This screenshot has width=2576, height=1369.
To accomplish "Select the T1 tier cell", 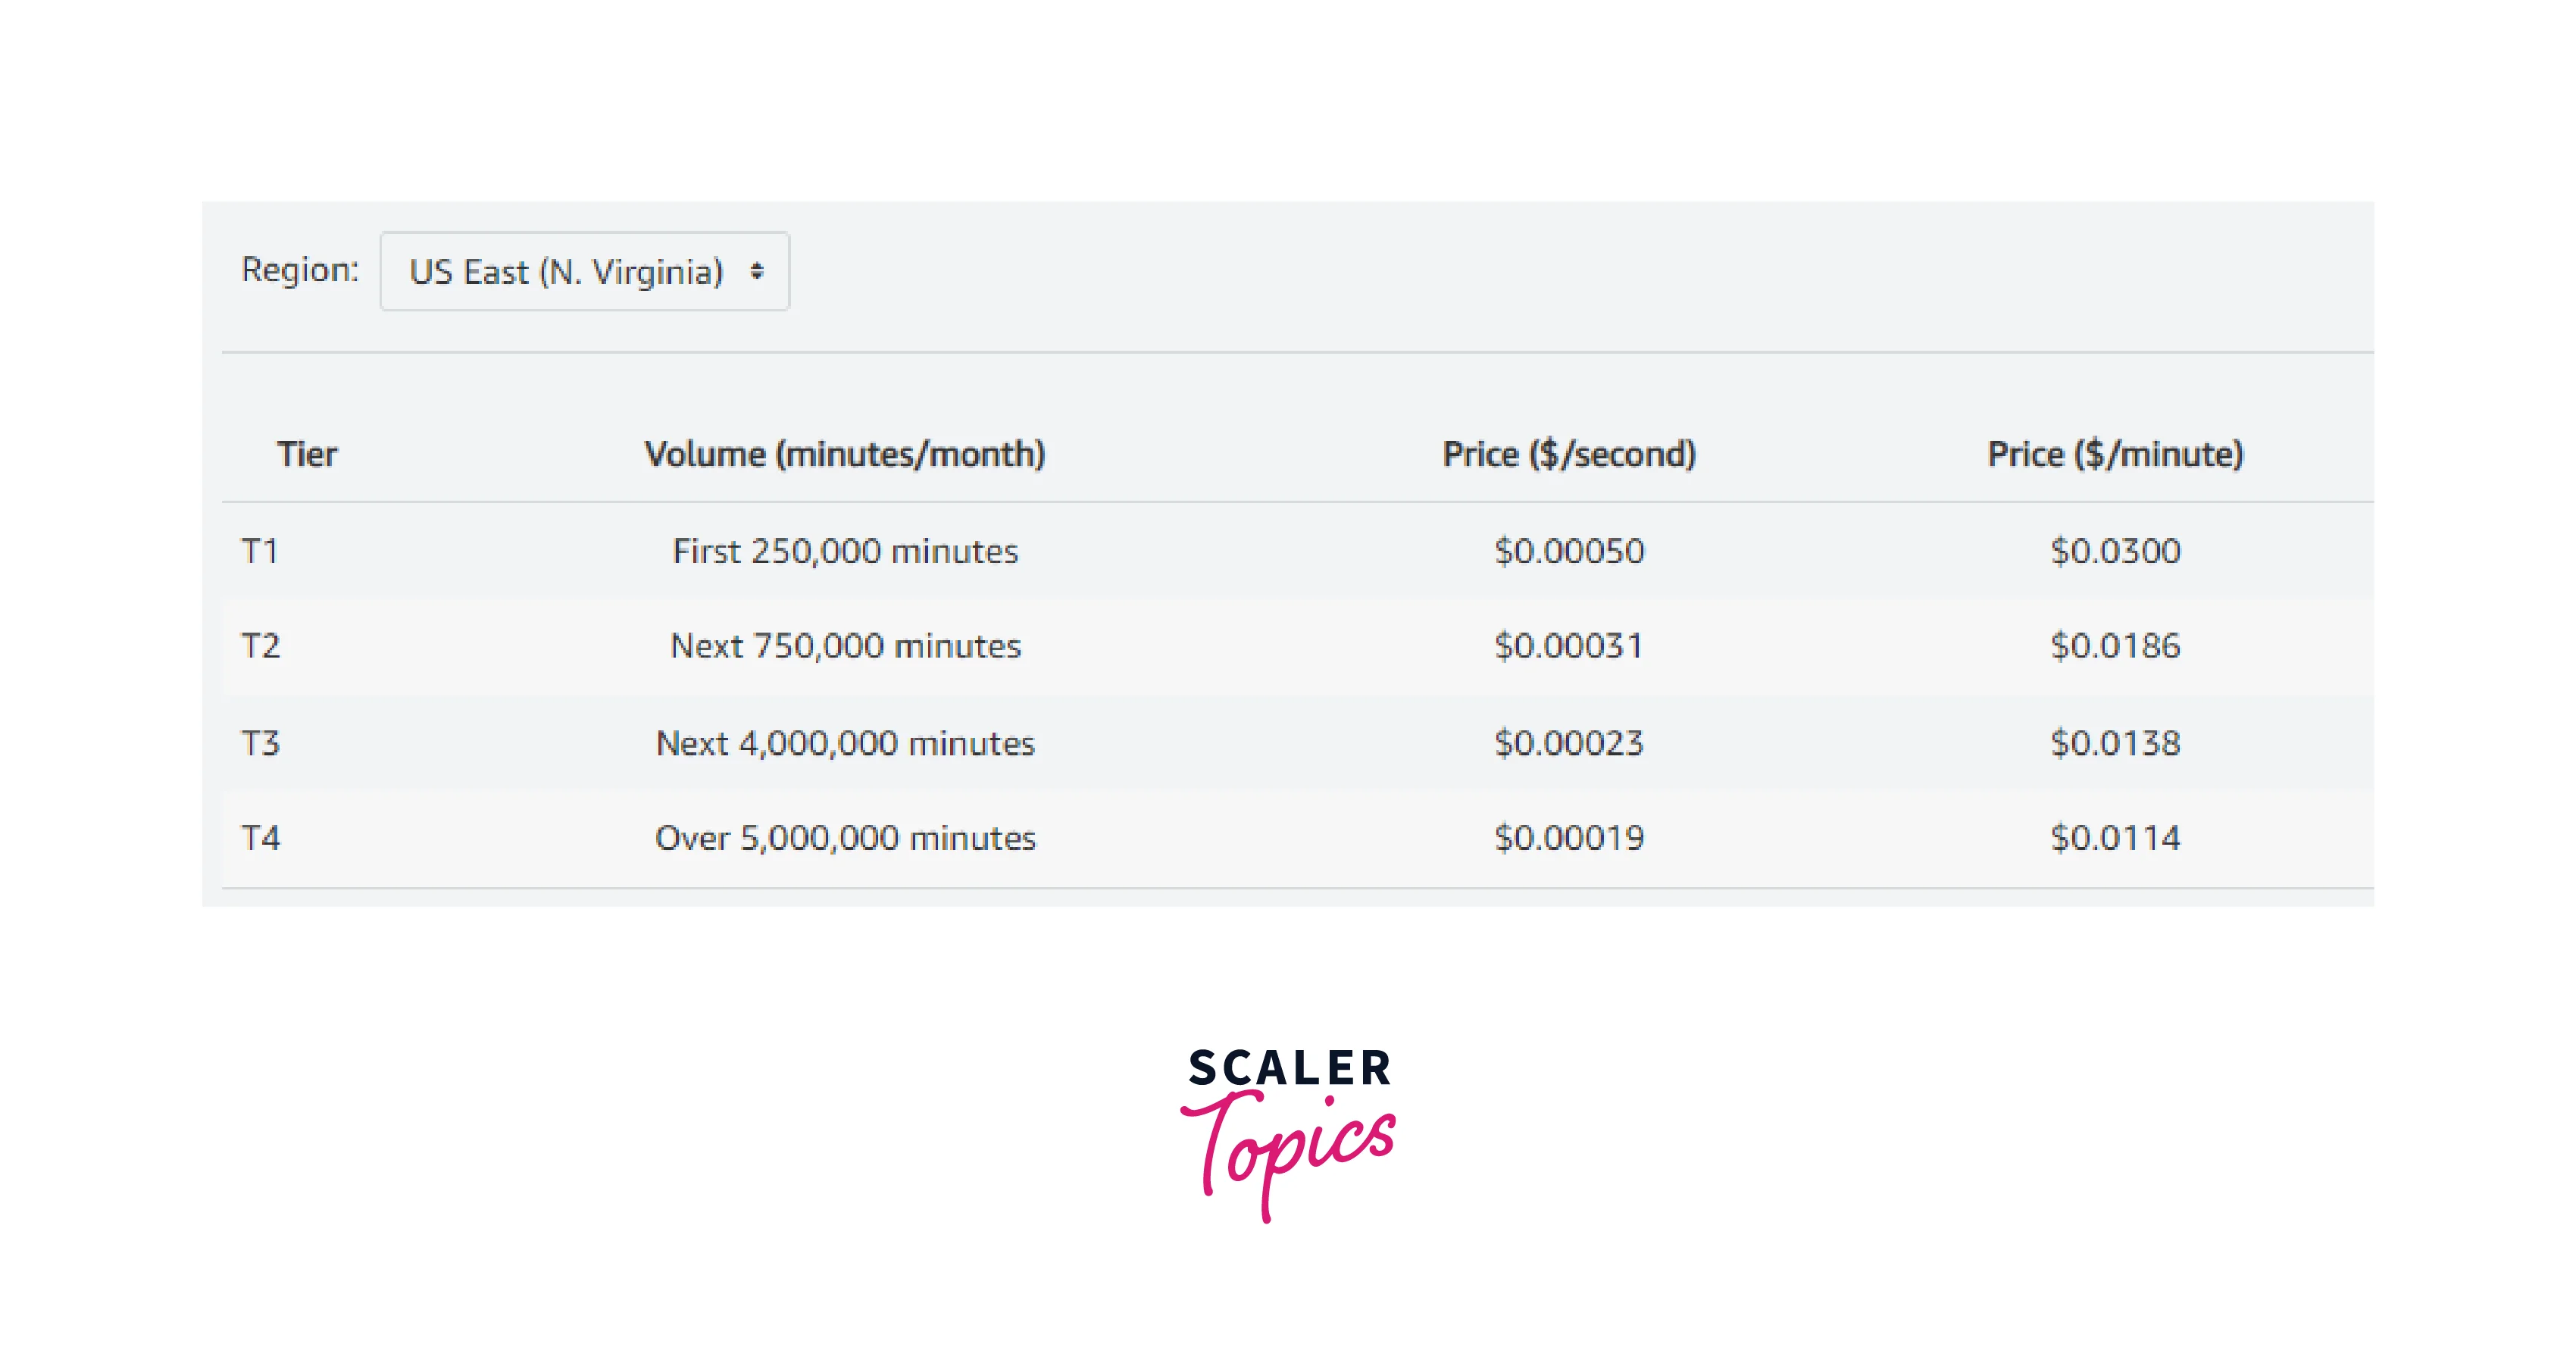I will 260,551.
